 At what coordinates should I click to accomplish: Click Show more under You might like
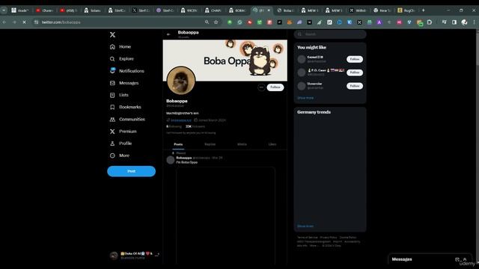[x=305, y=98]
